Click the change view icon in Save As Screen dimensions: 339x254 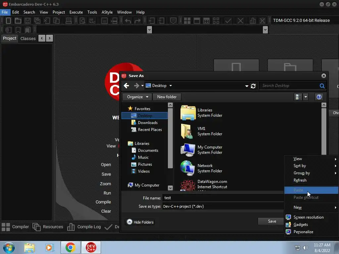coord(297,97)
